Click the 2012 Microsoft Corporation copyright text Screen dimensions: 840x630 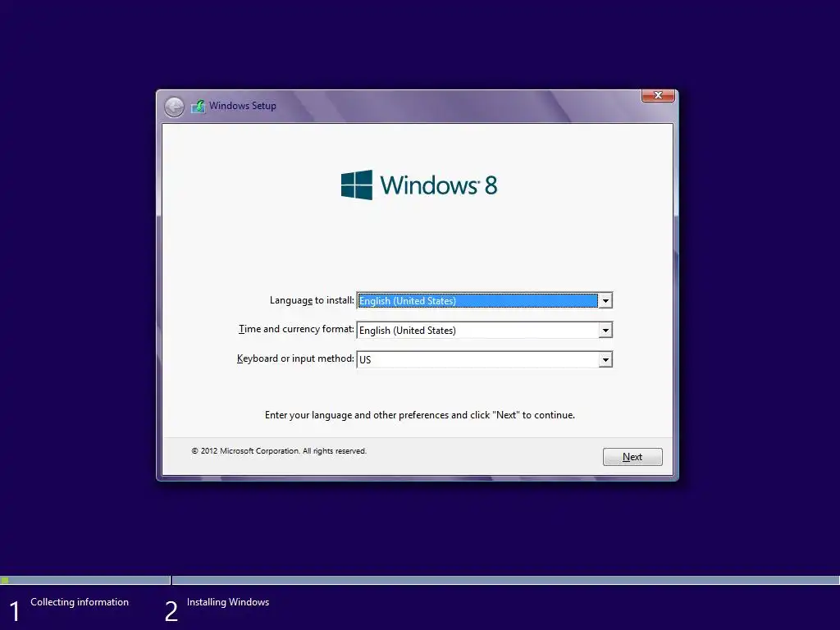click(279, 451)
